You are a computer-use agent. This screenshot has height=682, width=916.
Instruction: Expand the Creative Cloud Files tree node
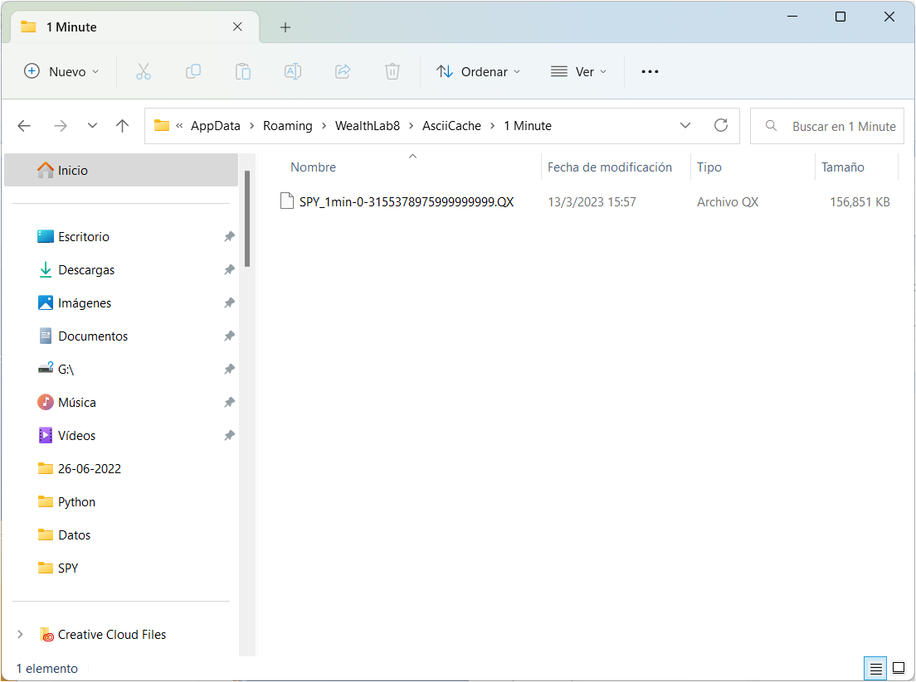[x=20, y=635]
